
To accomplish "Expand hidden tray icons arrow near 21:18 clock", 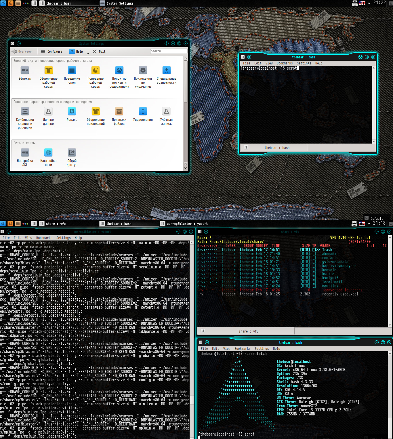I will click(x=369, y=224).
